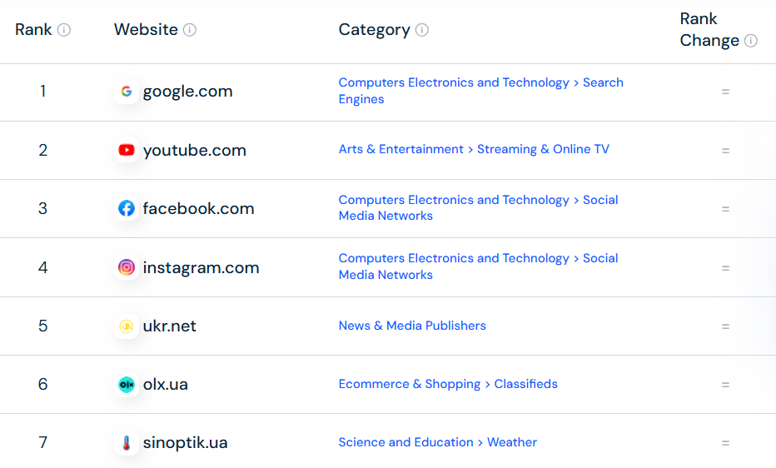Click the info icon beside Category header
This screenshot has width=776, height=468.
[421, 30]
